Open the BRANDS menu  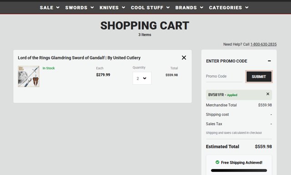coord(189,8)
